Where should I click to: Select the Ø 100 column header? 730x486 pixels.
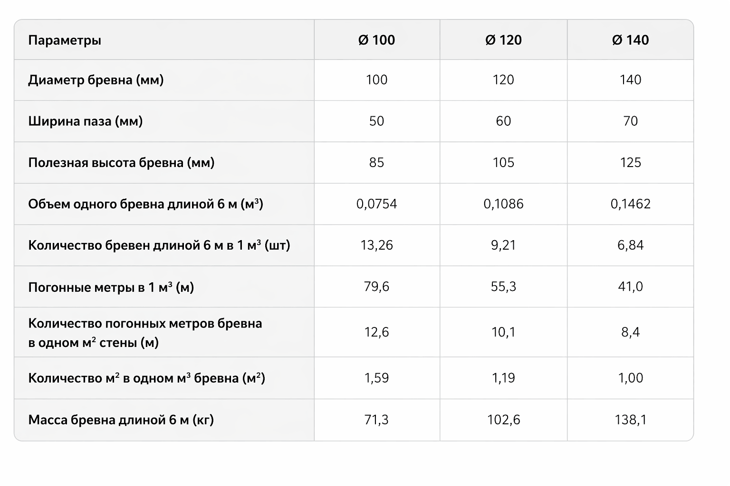376,40
